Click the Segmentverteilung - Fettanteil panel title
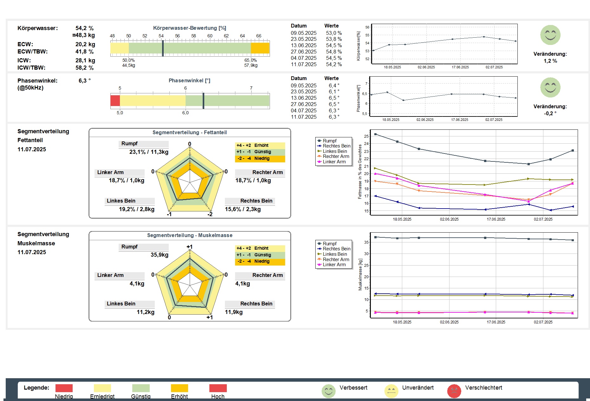Image resolution: width=590 pixels, height=401 pixels. [189, 133]
